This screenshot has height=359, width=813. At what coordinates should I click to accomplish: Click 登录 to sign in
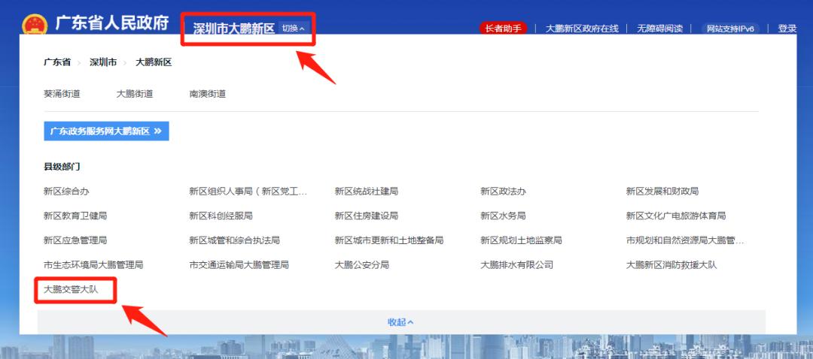click(x=787, y=29)
